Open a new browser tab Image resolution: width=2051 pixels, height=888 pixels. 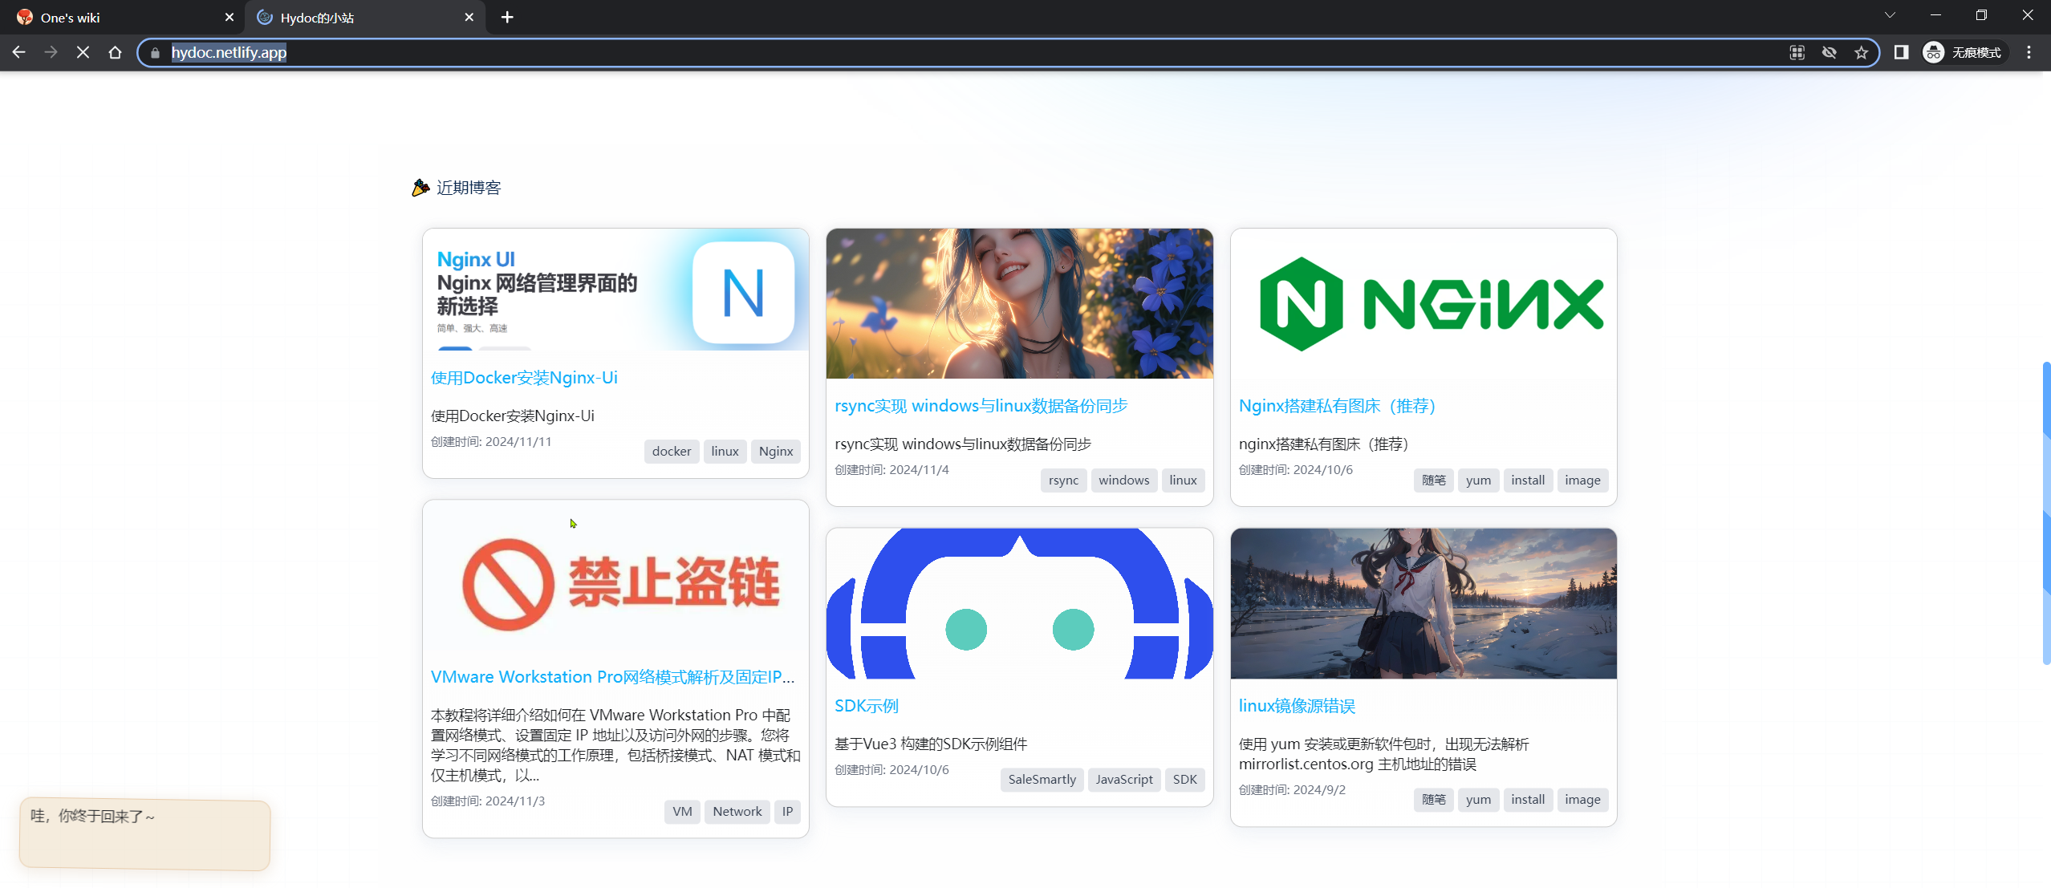click(507, 17)
